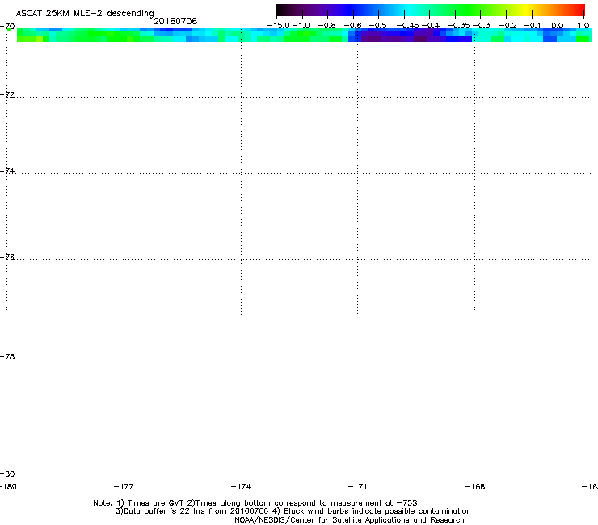The height and width of the screenshot is (525, 598).
Task: Click the -80 latitude axis label
Action: (7, 473)
